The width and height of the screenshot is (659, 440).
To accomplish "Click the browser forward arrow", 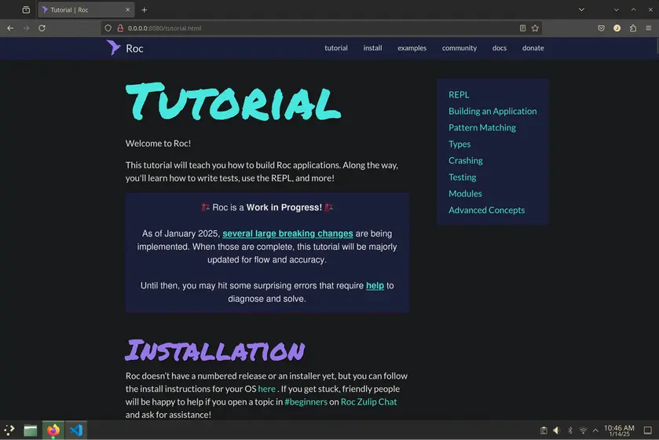I will click(x=26, y=28).
